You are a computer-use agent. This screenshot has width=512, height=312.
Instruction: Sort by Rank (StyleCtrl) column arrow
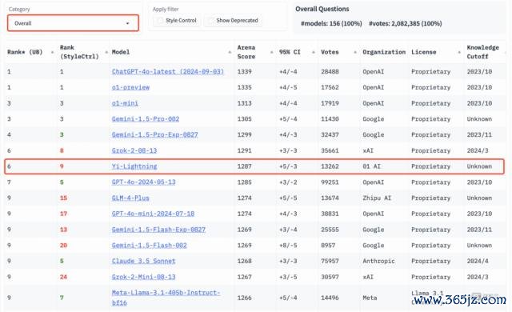click(106, 52)
